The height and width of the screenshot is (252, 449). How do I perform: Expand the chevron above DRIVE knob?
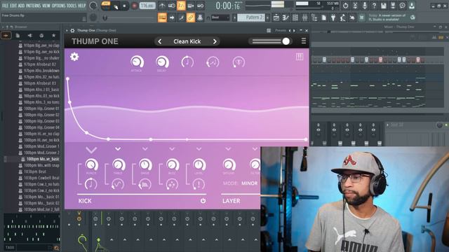[145, 149]
